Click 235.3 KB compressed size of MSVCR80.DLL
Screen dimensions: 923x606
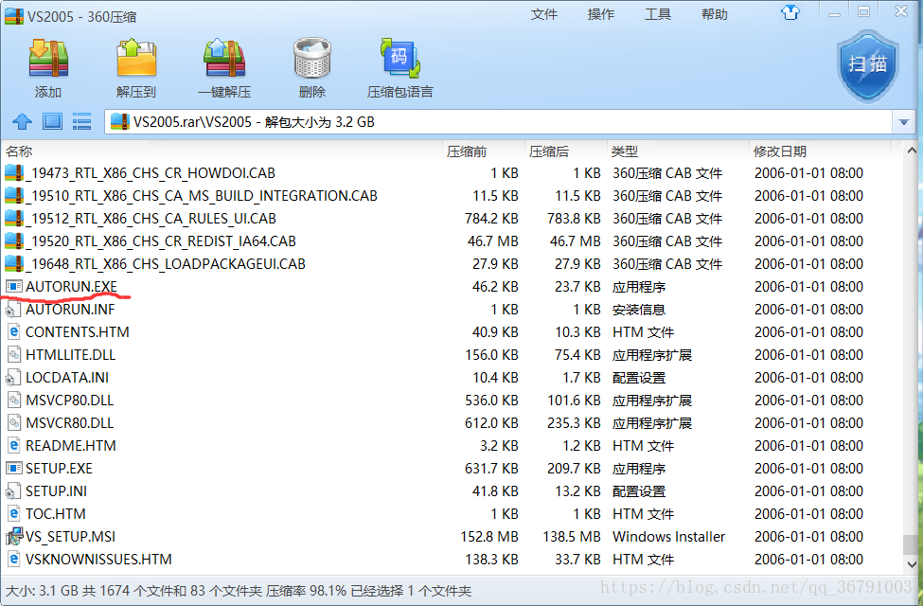tap(574, 423)
